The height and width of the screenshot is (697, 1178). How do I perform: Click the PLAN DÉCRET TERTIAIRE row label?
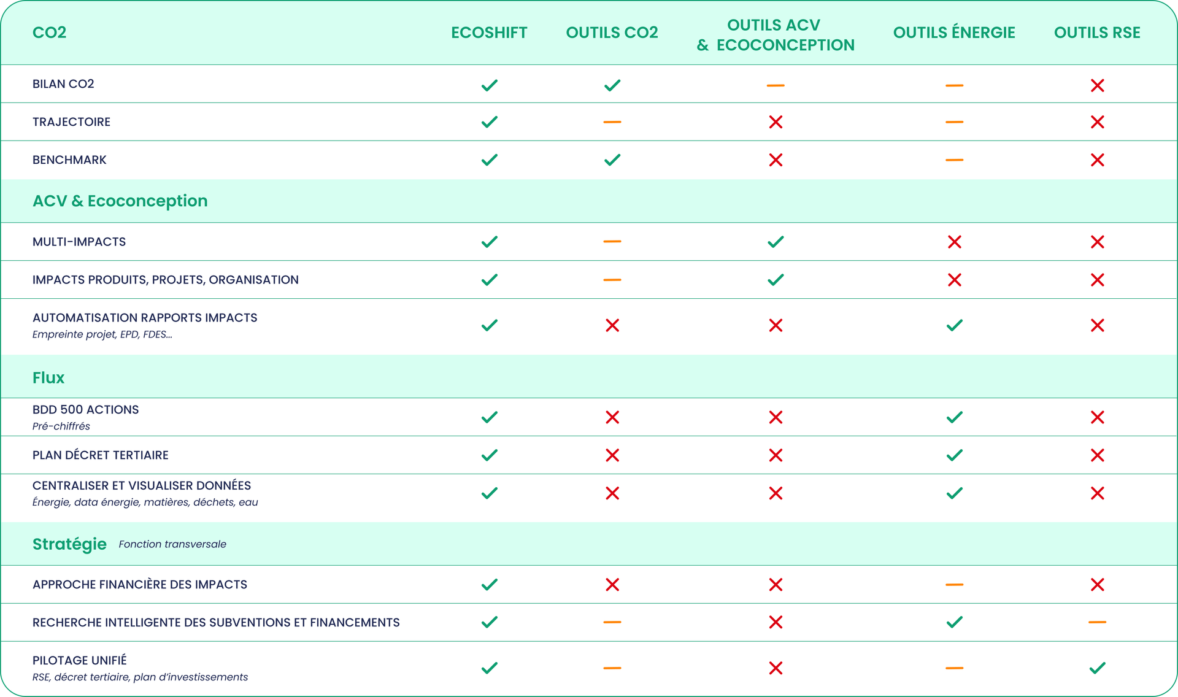101,455
